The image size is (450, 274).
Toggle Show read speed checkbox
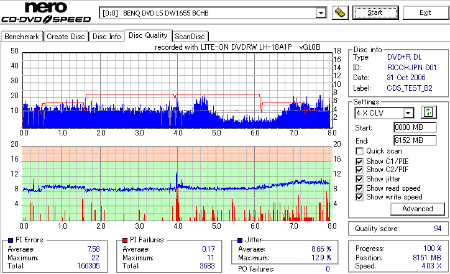point(359,188)
